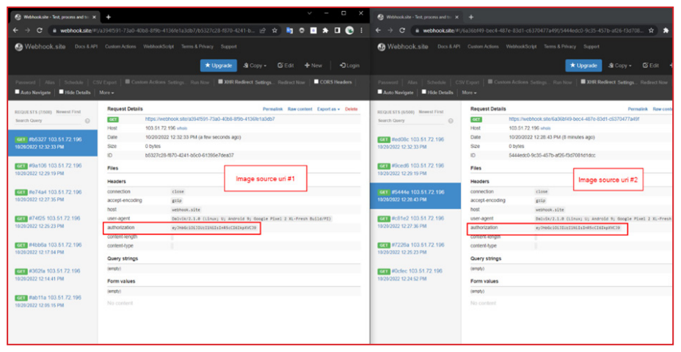Reload the page in the left browser window

[x=40, y=30]
